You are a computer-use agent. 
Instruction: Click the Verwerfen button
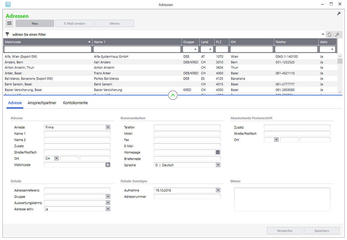(285, 231)
